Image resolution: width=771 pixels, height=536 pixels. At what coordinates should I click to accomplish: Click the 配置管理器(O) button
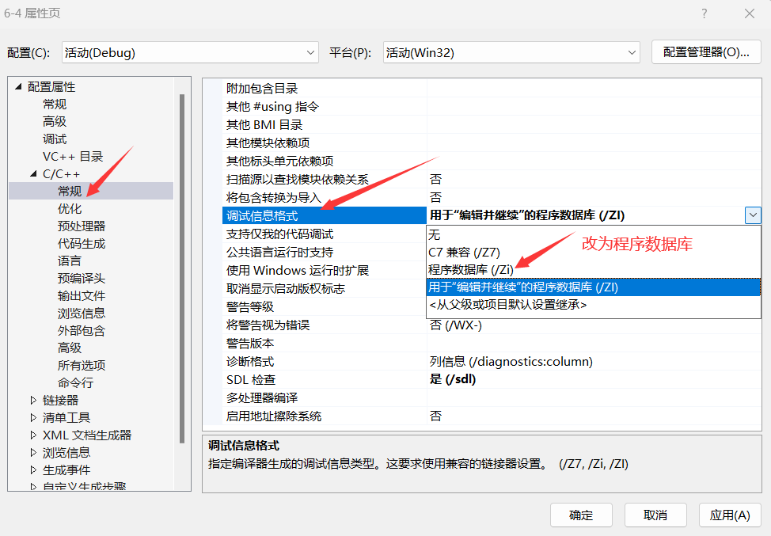click(705, 52)
